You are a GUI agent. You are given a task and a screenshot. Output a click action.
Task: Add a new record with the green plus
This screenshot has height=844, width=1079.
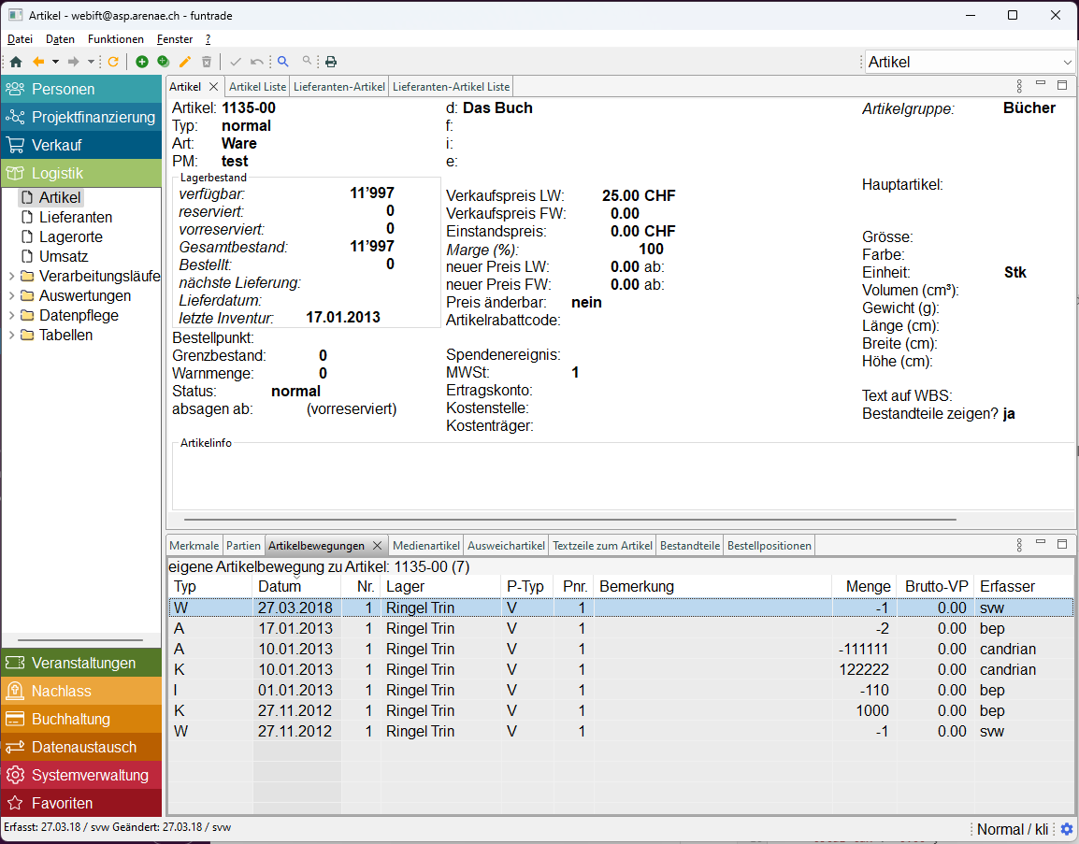coord(142,62)
